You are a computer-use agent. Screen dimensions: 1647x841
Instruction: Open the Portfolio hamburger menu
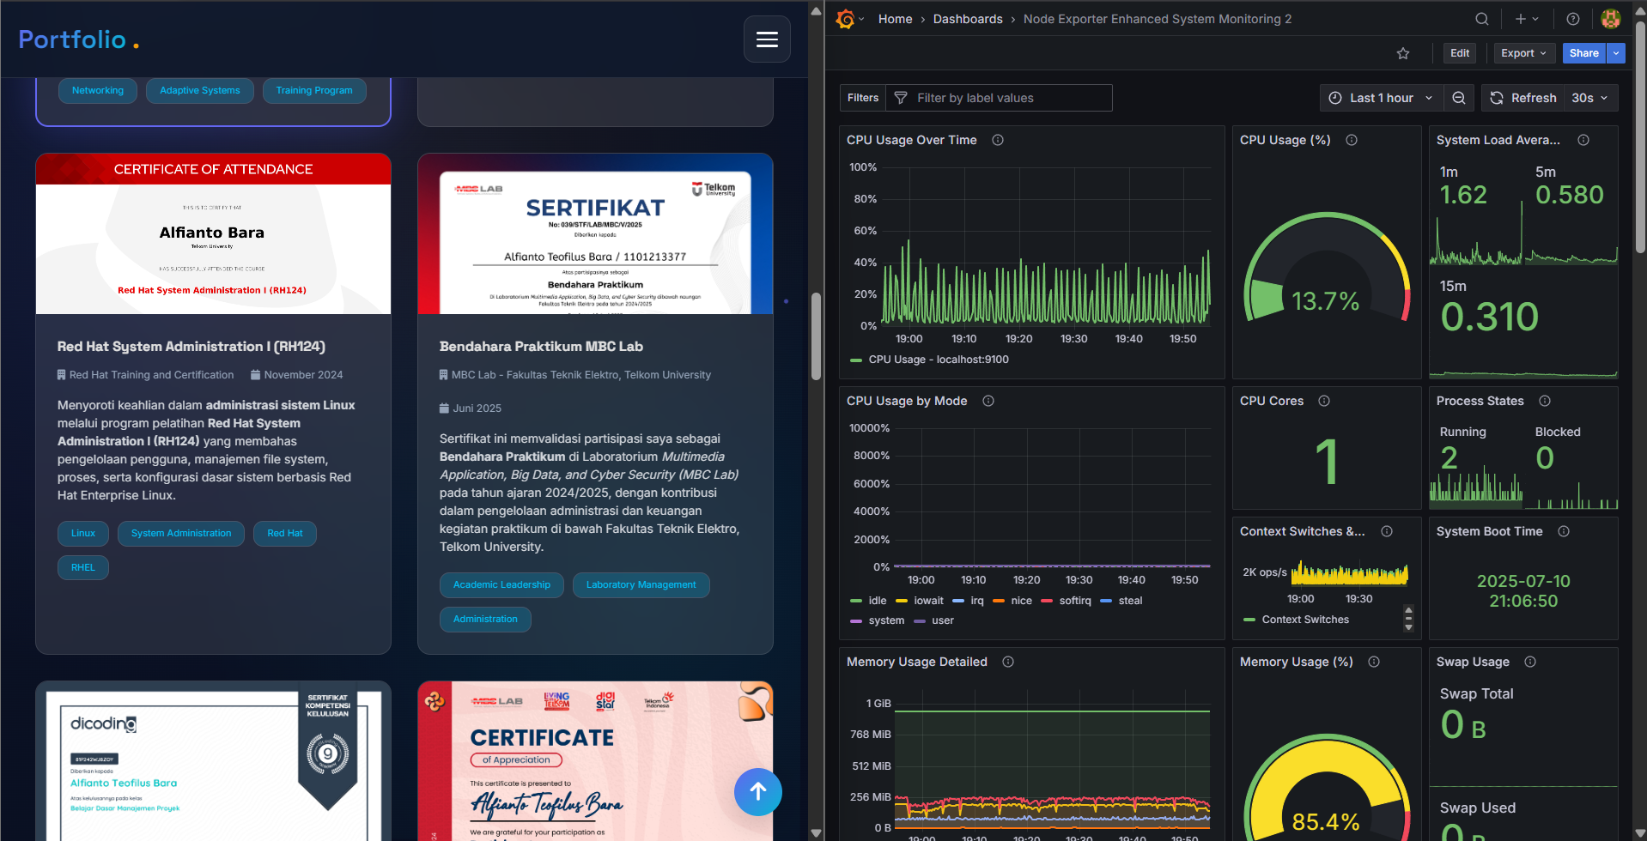pos(767,39)
